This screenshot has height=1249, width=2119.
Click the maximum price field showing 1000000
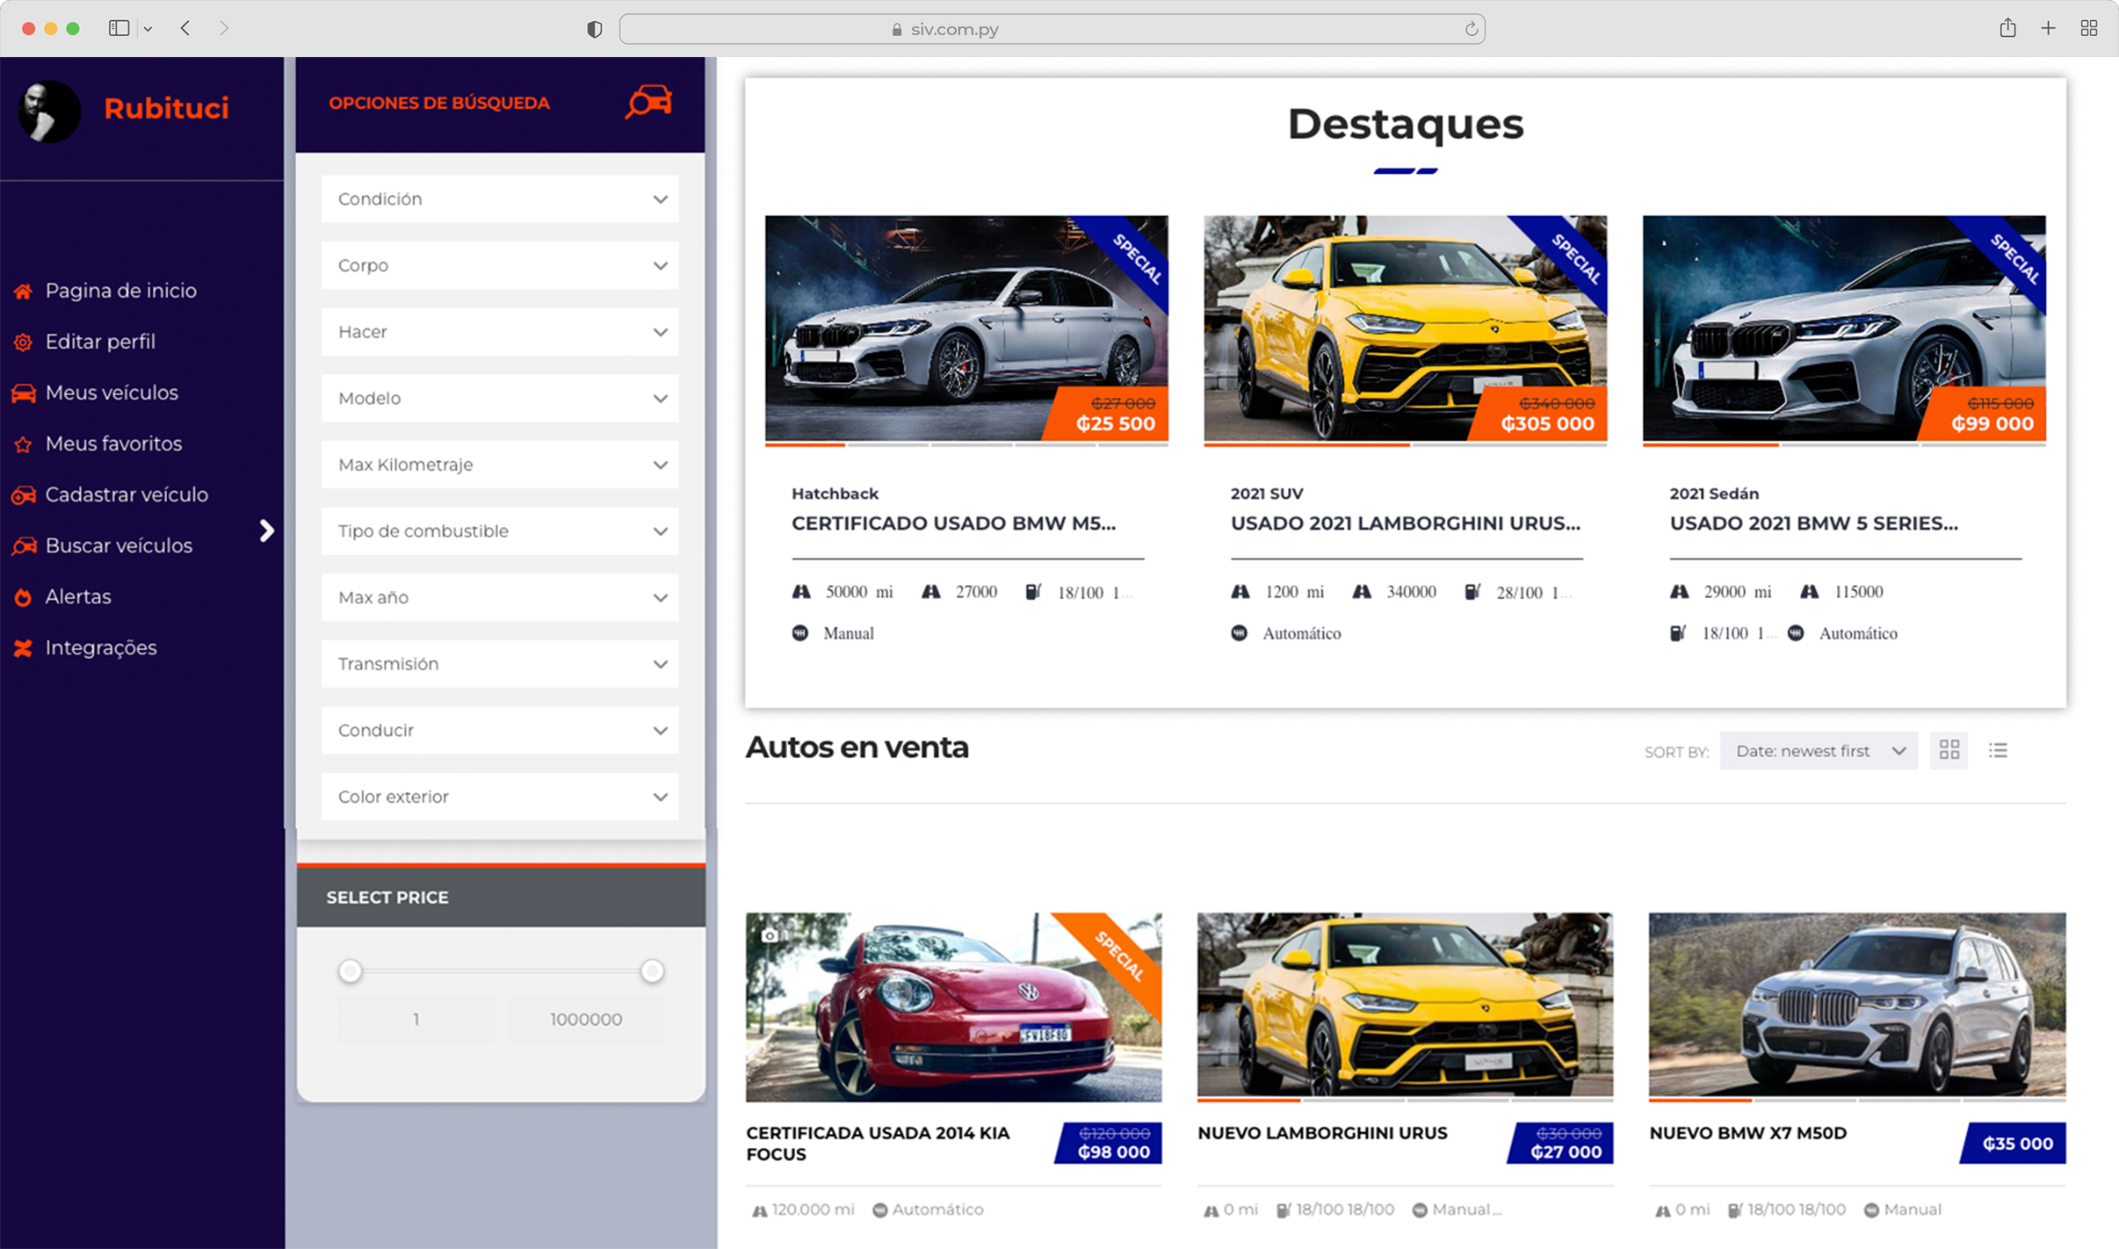586,1019
